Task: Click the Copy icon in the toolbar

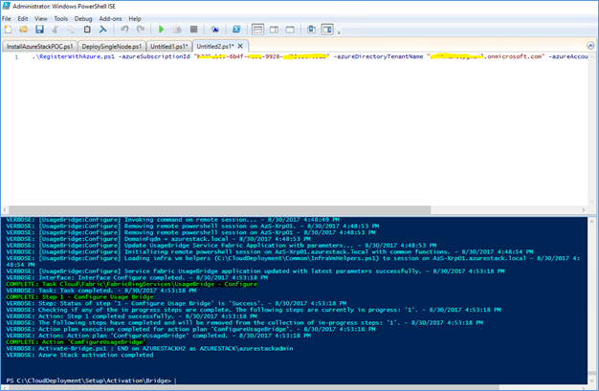Action: point(71,30)
